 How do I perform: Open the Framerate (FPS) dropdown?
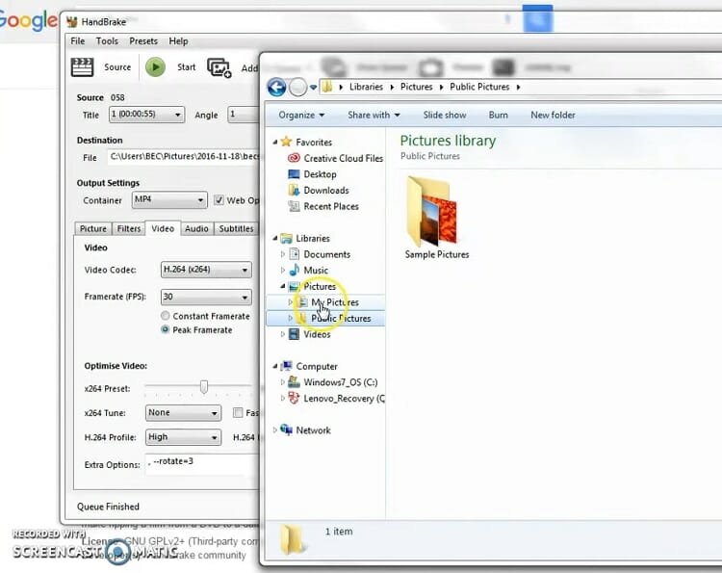click(206, 298)
